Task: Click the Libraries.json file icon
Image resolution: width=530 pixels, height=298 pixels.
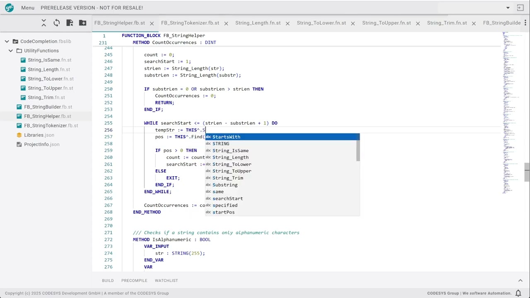Action: click(19, 135)
